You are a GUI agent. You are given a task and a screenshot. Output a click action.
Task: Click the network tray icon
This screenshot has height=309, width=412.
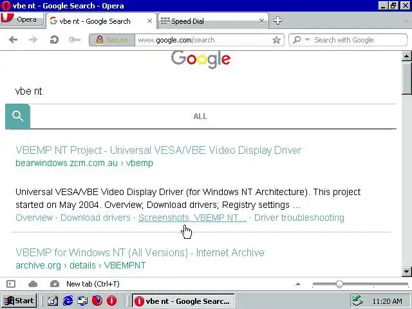(359, 301)
